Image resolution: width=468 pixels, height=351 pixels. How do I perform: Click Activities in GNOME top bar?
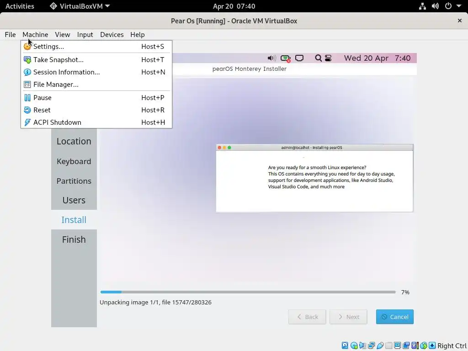(x=20, y=6)
